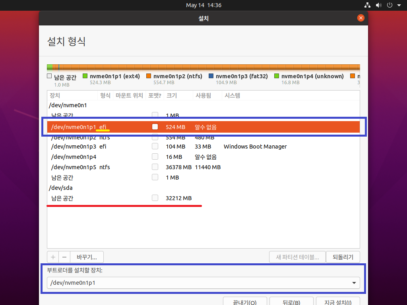Select the /dev/nvme0n1p5 ntfs partition row
407x305 pixels.
tap(203, 167)
